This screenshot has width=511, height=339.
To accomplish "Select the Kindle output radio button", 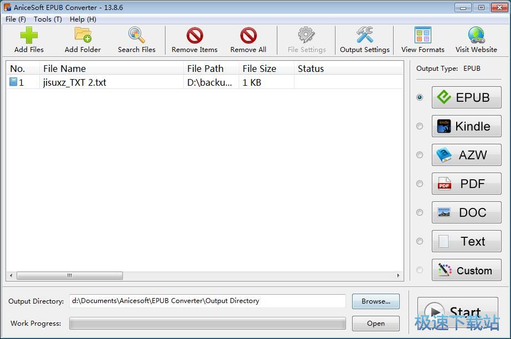I will [420, 126].
